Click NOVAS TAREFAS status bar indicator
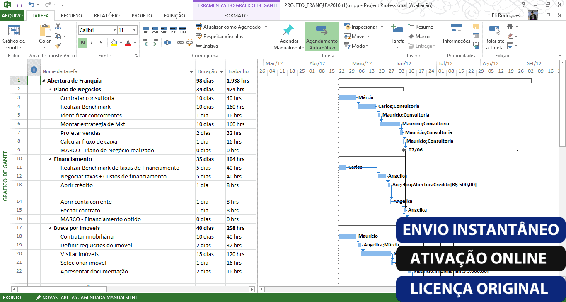Screen dimensions: 566x302 point(87,297)
